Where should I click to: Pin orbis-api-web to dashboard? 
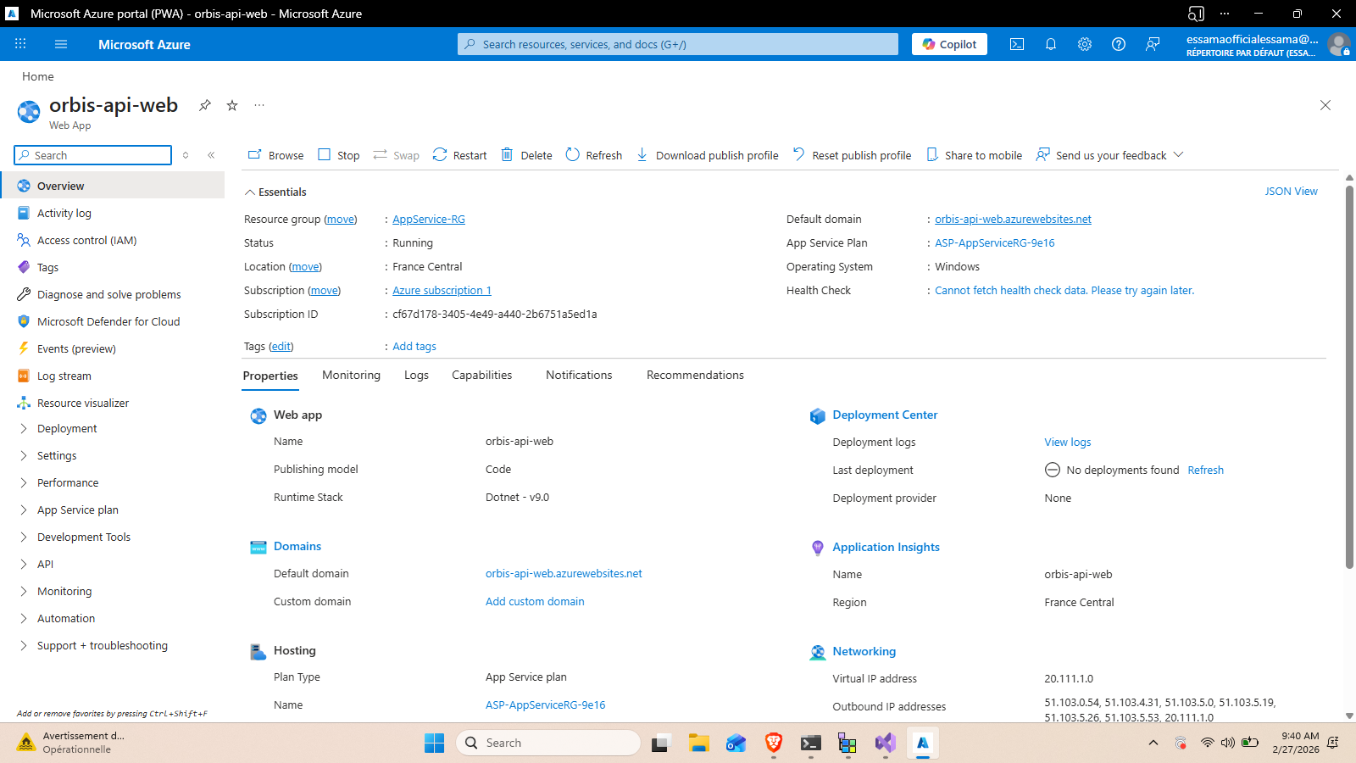coord(205,105)
